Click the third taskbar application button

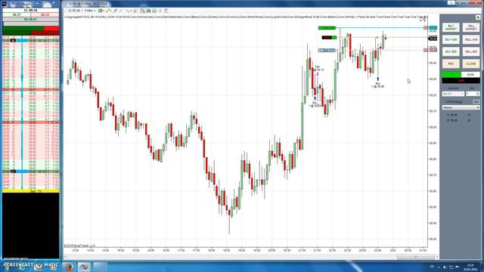tap(101, 267)
